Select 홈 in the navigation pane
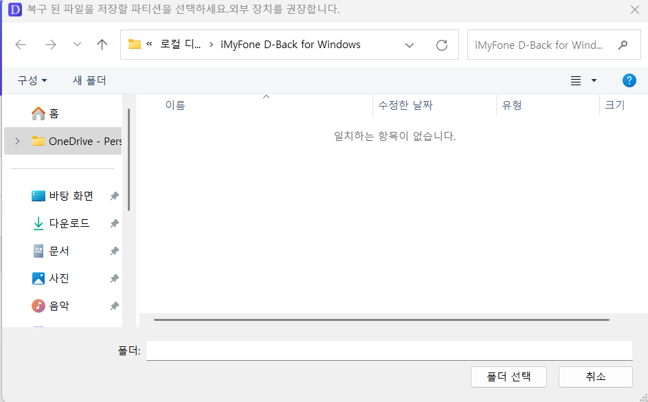This screenshot has width=648, height=402. click(63, 113)
